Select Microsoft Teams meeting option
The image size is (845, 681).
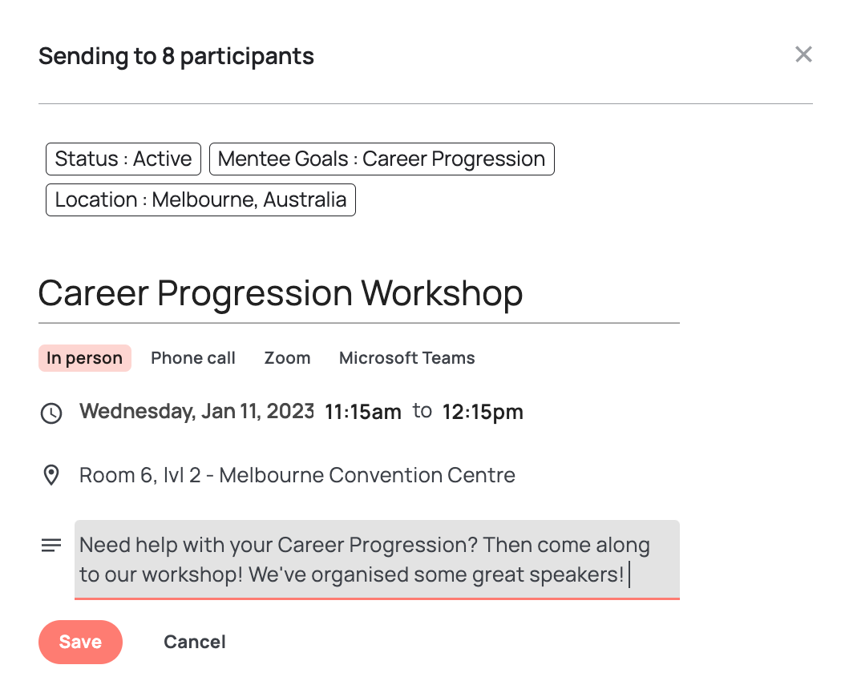(x=407, y=358)
